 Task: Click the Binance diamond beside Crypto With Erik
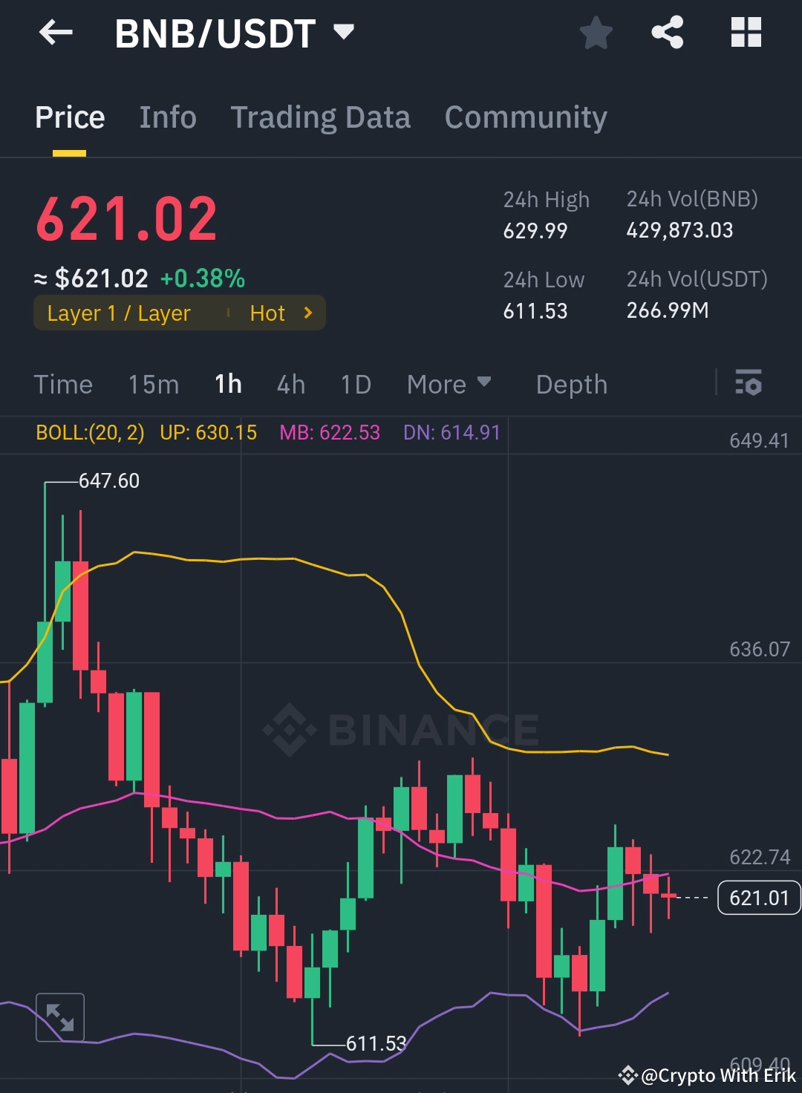(629, 1075)
